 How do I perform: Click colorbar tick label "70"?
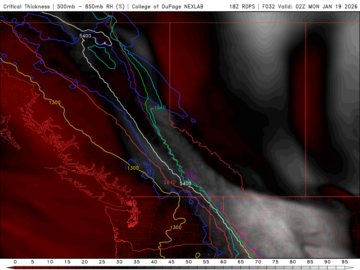258,262
